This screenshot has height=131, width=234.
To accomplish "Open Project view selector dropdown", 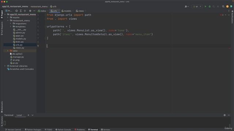I will point(9,11).
